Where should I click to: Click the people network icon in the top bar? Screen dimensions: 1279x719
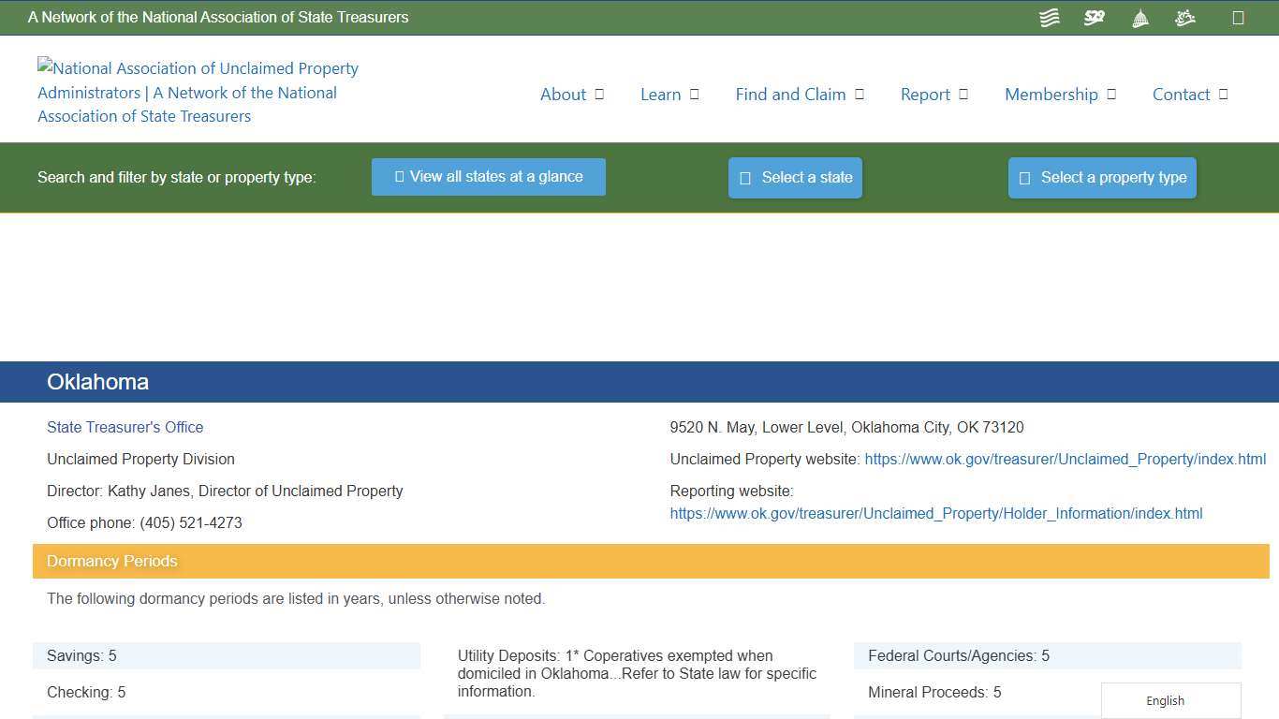click(x=1184, y=17)
